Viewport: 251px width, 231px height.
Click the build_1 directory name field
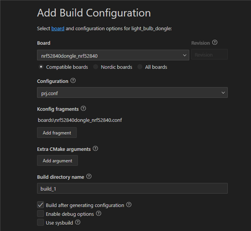click(x=132, y=188)
